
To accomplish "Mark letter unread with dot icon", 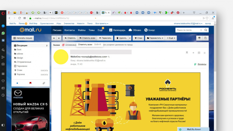I will point(193,53).
